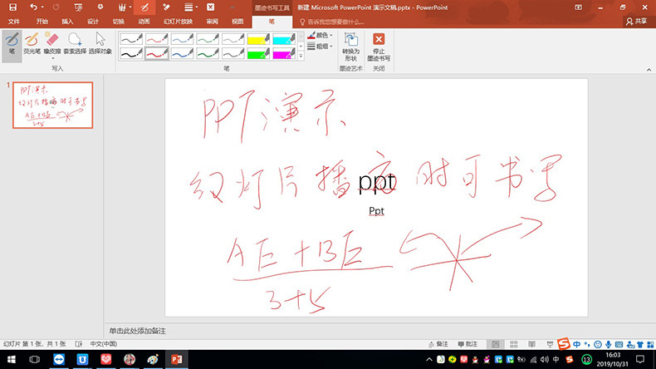Select the 荧光笔 highlighter tool

pos(32,43)
